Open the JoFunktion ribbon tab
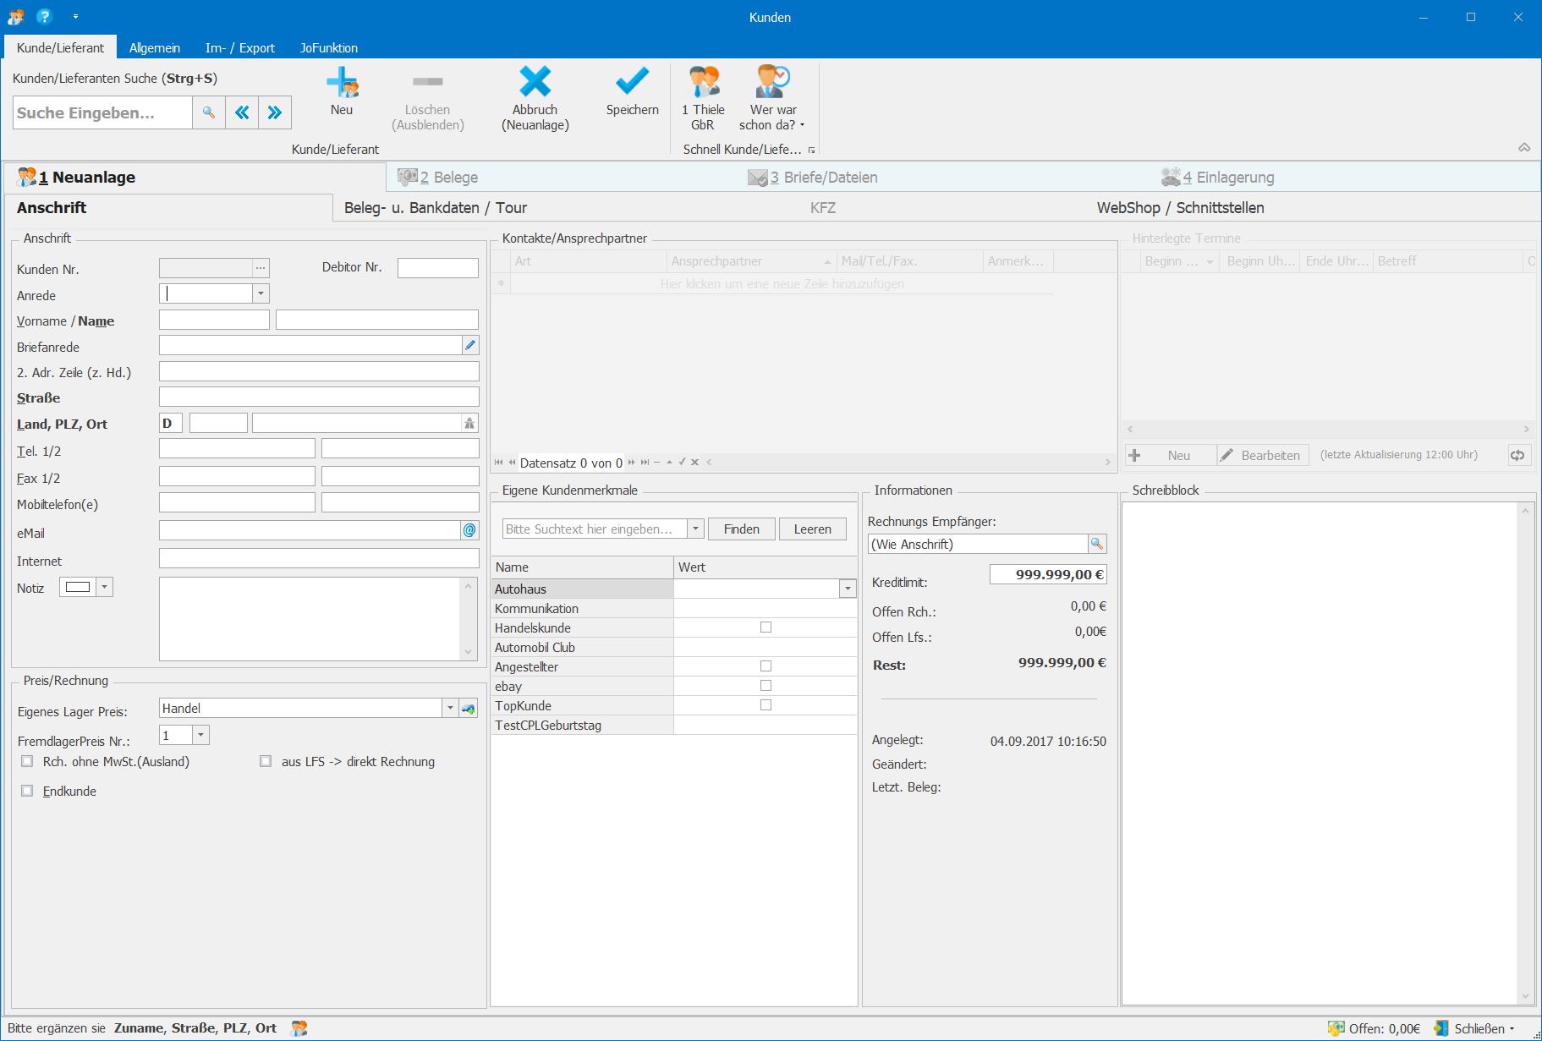 329,47
